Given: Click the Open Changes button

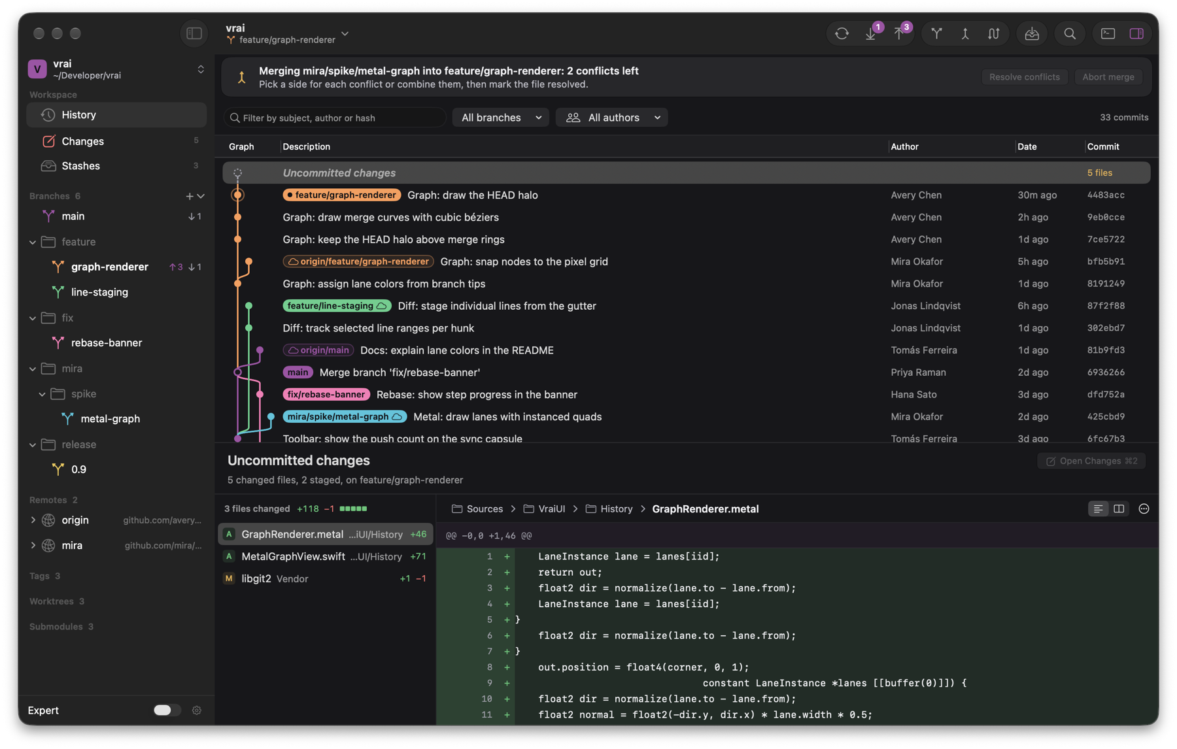Looking at the screenshot, I should click(1091, 461).
